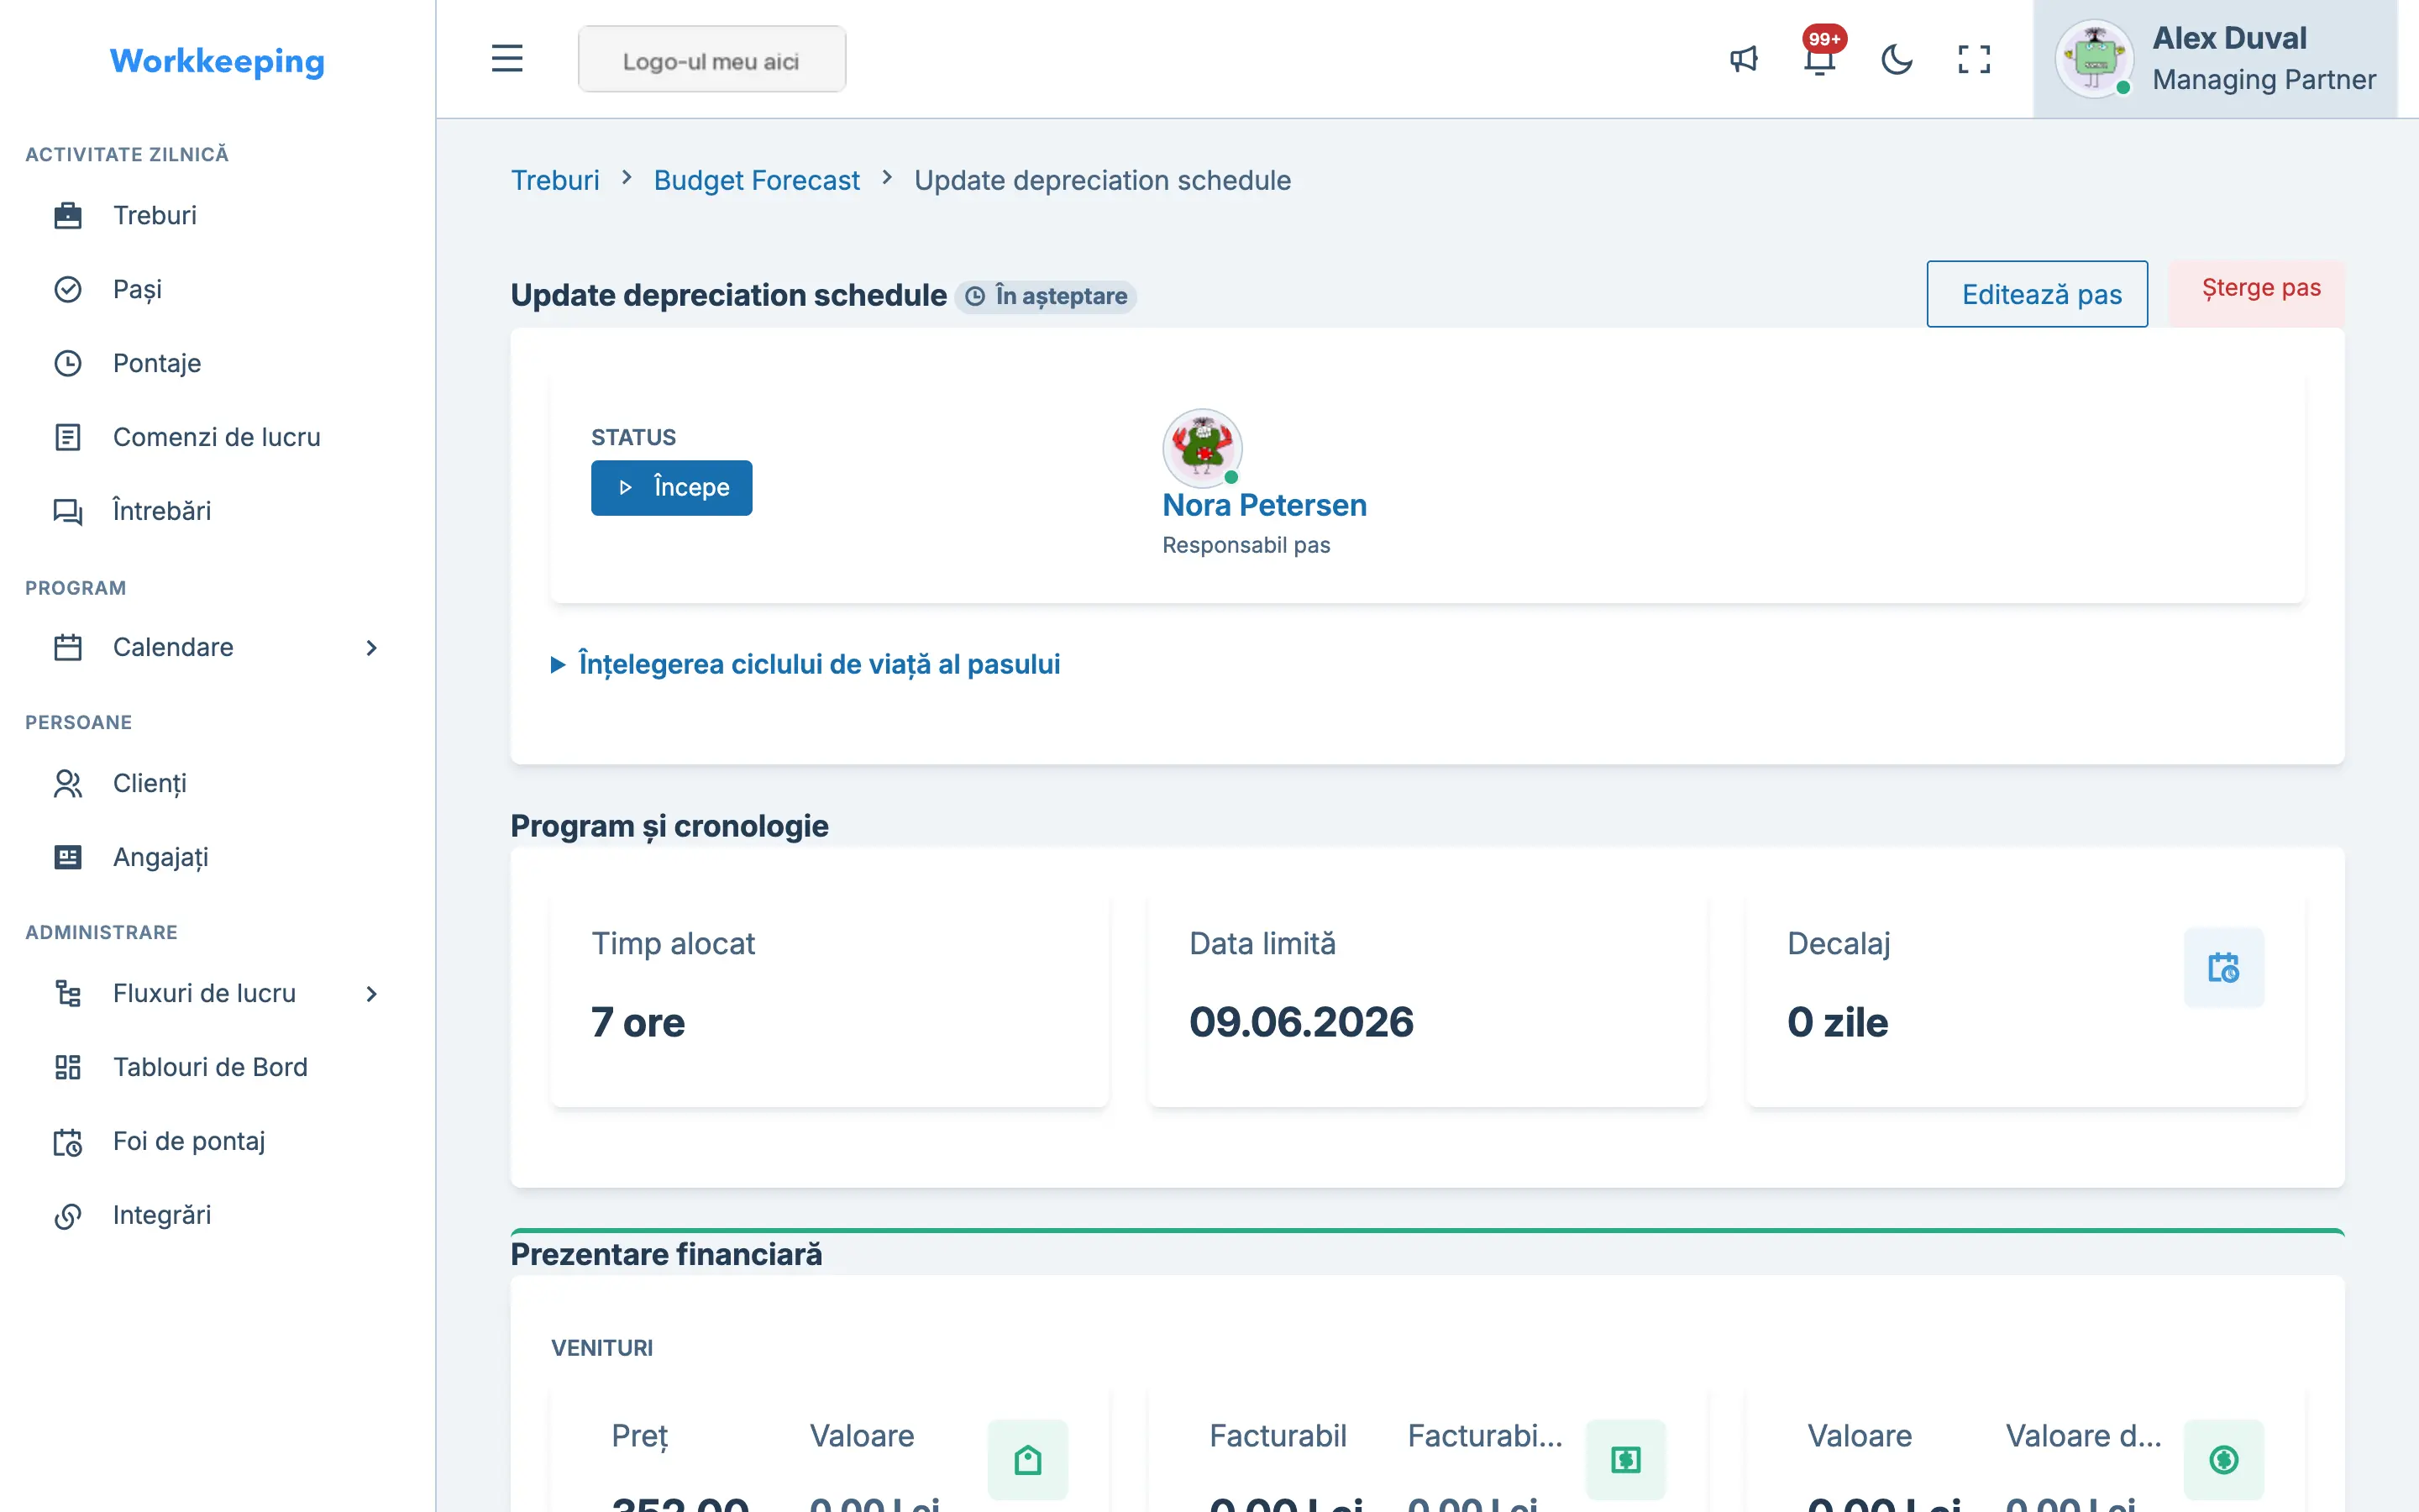Click the Pontaje clock icon in sidebar
The width and height of the screenshot is (2419, 1512).
[68, 363]
